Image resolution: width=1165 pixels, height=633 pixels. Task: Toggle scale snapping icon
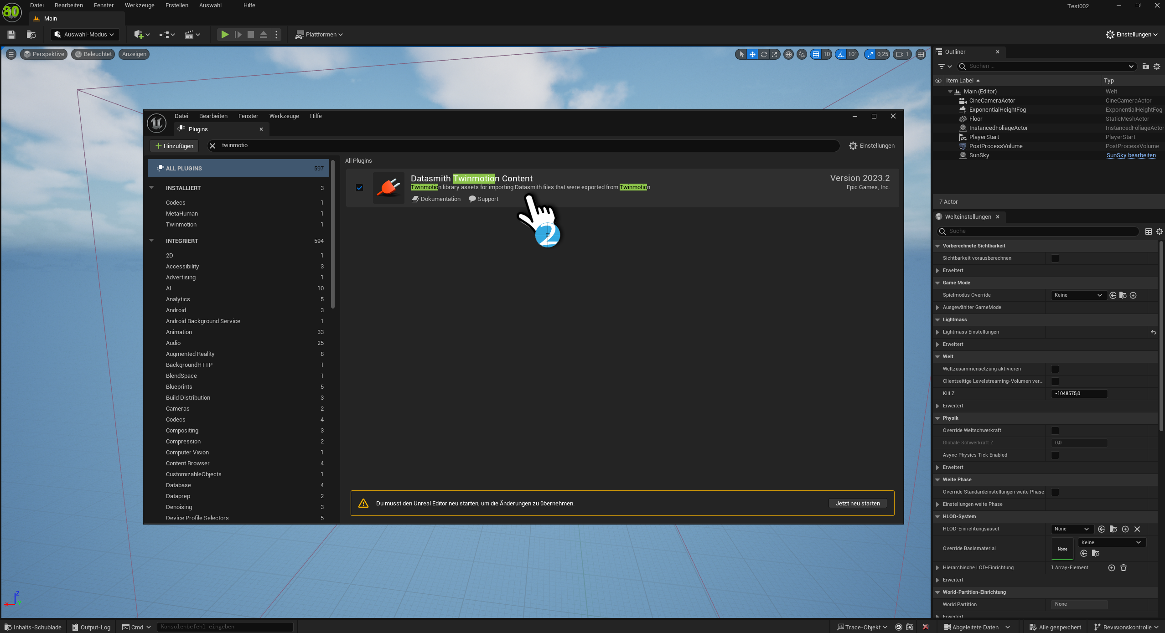pyautogui.click(x=870, y=54)
